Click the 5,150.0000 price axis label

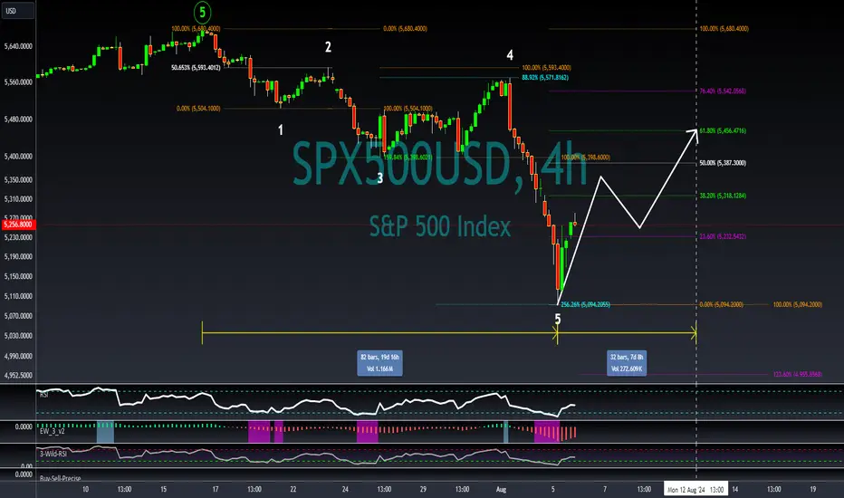(x=18, y=276)
